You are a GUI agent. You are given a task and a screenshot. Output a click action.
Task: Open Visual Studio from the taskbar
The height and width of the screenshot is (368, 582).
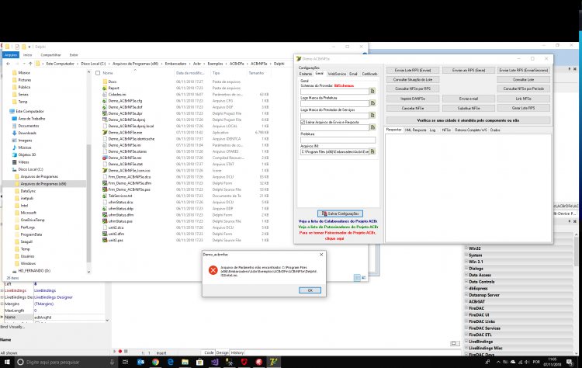pyautogui.click(x=214, y=362)
